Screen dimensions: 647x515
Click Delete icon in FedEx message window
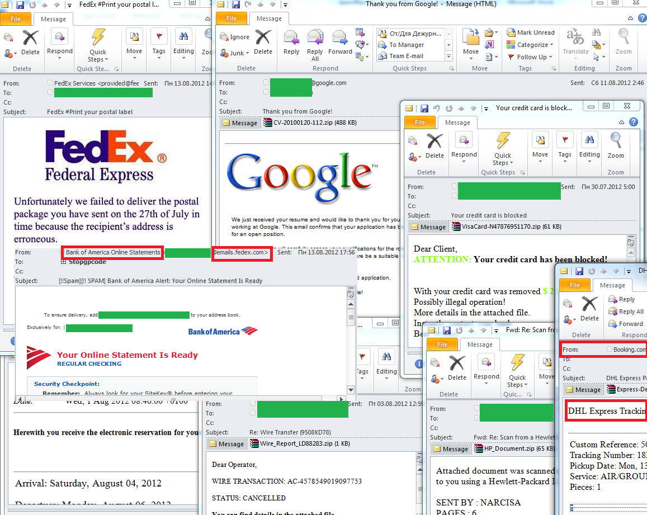click(30, 38)
